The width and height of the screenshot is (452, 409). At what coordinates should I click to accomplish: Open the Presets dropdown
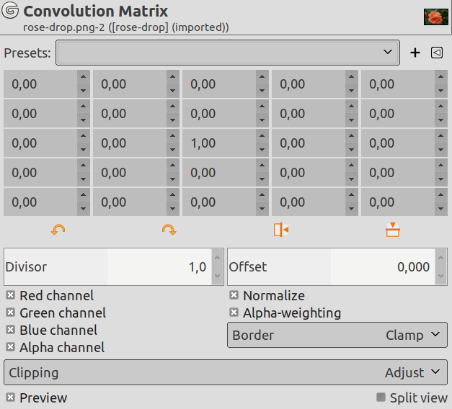tap(228, 53)
